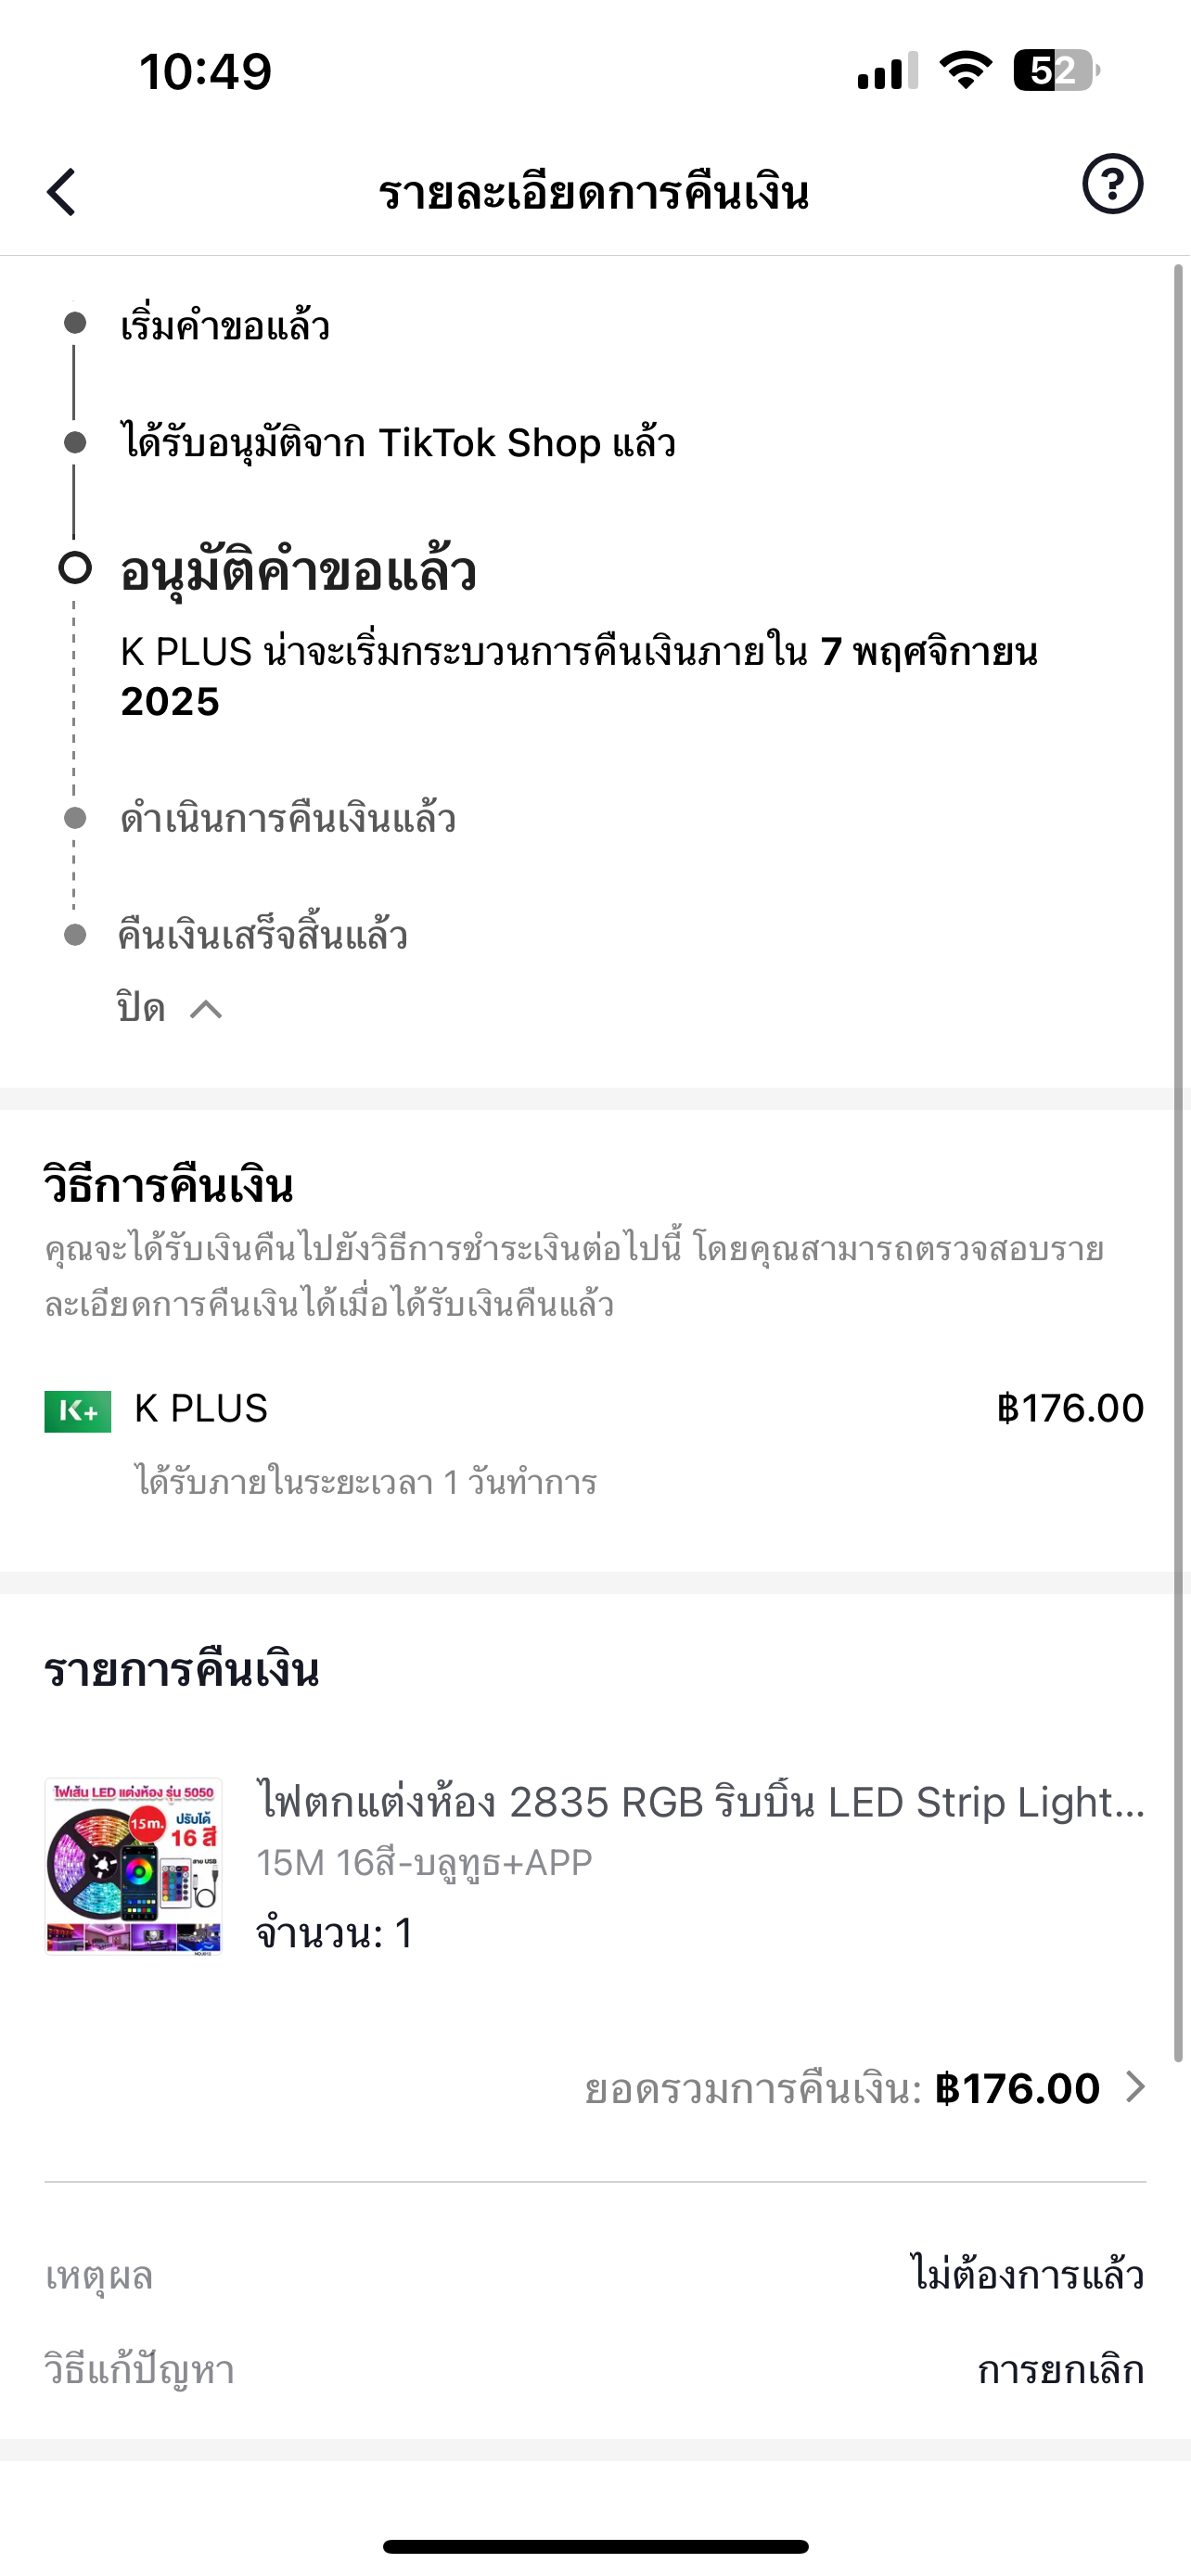Tap the battery indicator showing 52
This screenshot has width=1191, height=2576.
click(1056, 71)
